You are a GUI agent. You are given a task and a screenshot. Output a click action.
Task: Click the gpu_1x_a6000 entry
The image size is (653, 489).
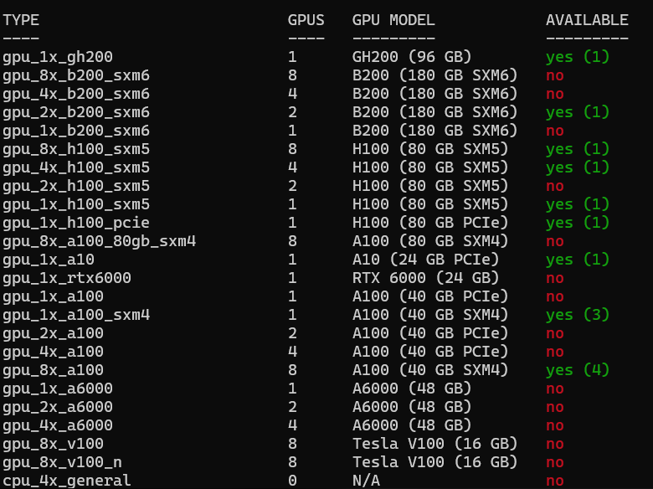tap(58, 389)
